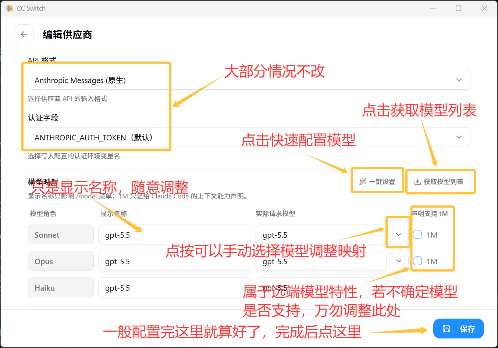Expand the Sonnet row model chevron
Image resolution: width=498 pixels, height=348 pixels.
(x=399, y=234)
